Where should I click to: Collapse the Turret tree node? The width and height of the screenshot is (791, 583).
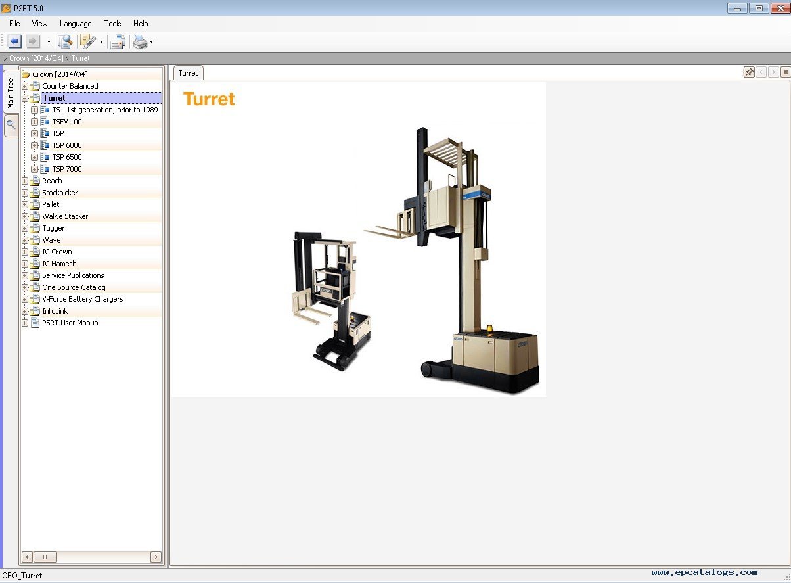click(x=24, y=98)
